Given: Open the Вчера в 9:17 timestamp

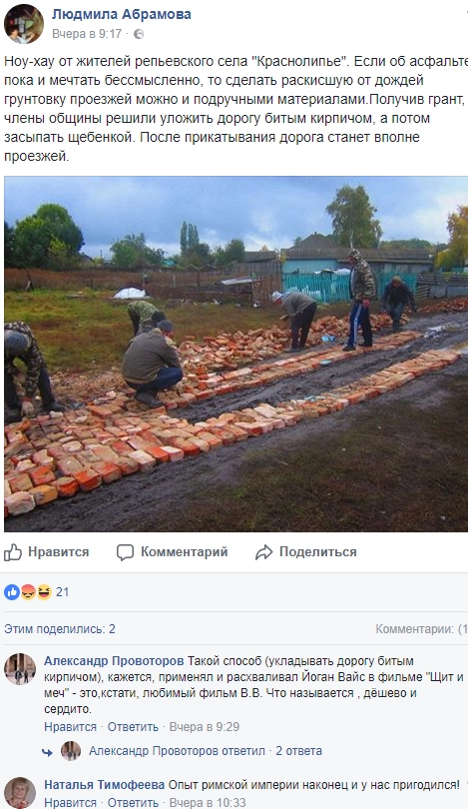Looking at the screenshot, I should (x=87, y=34).
